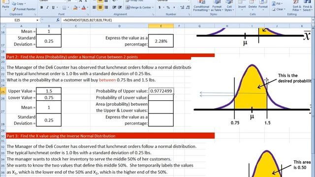Activate the Format Painter tool
Screen dimensions: 315x177
click(x=24, y=9)
